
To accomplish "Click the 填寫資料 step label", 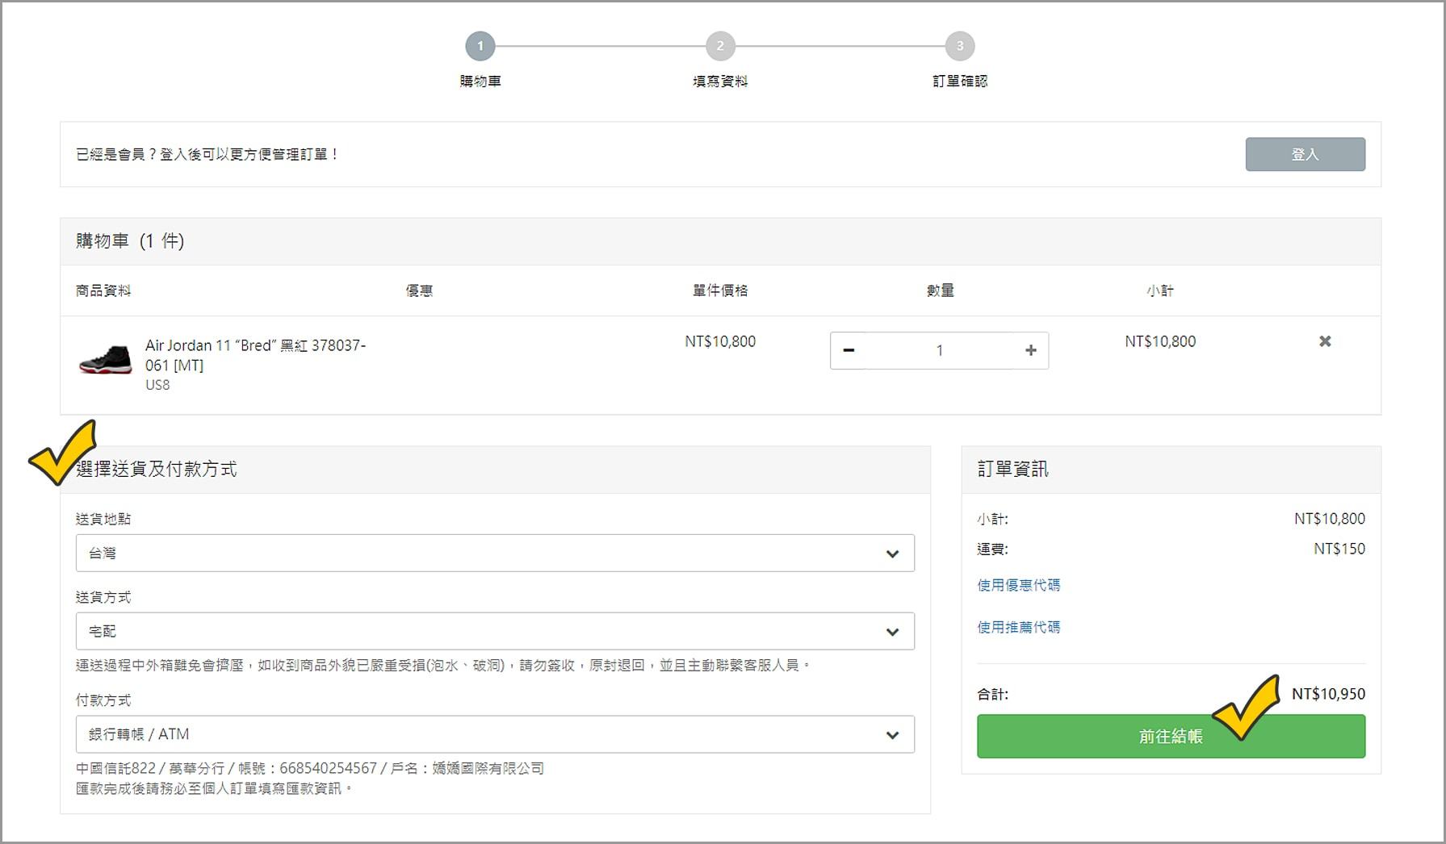I will coord(720,81).
